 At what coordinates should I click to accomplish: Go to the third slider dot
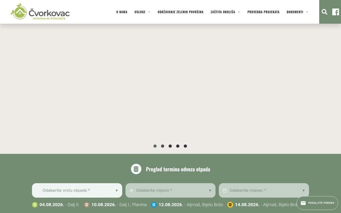[170, 146]
